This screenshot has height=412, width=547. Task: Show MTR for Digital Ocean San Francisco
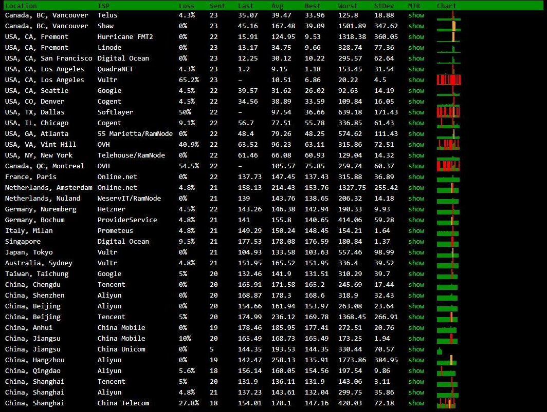(416, 58)
